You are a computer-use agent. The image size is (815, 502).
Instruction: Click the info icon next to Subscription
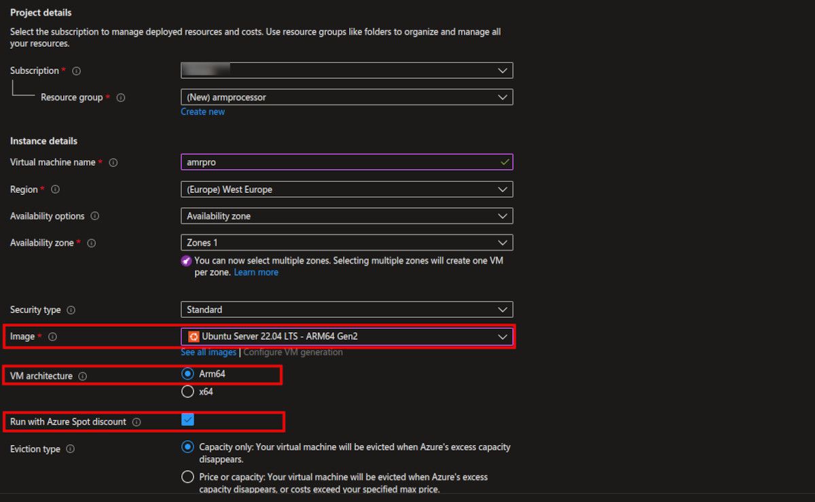coord(76,71)
